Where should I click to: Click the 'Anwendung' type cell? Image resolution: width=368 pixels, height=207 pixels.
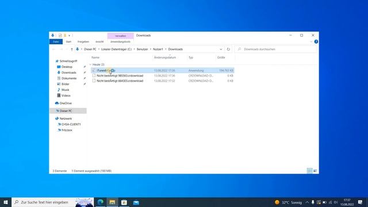click(196, 70)
